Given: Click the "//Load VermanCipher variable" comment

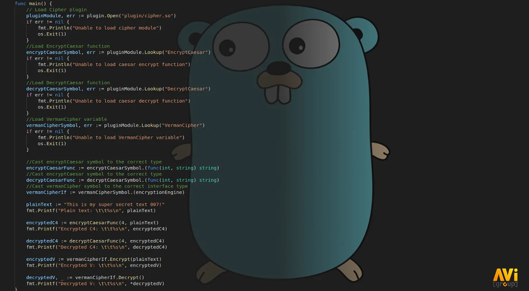Looking at the screenshot, I should point(67,119).
